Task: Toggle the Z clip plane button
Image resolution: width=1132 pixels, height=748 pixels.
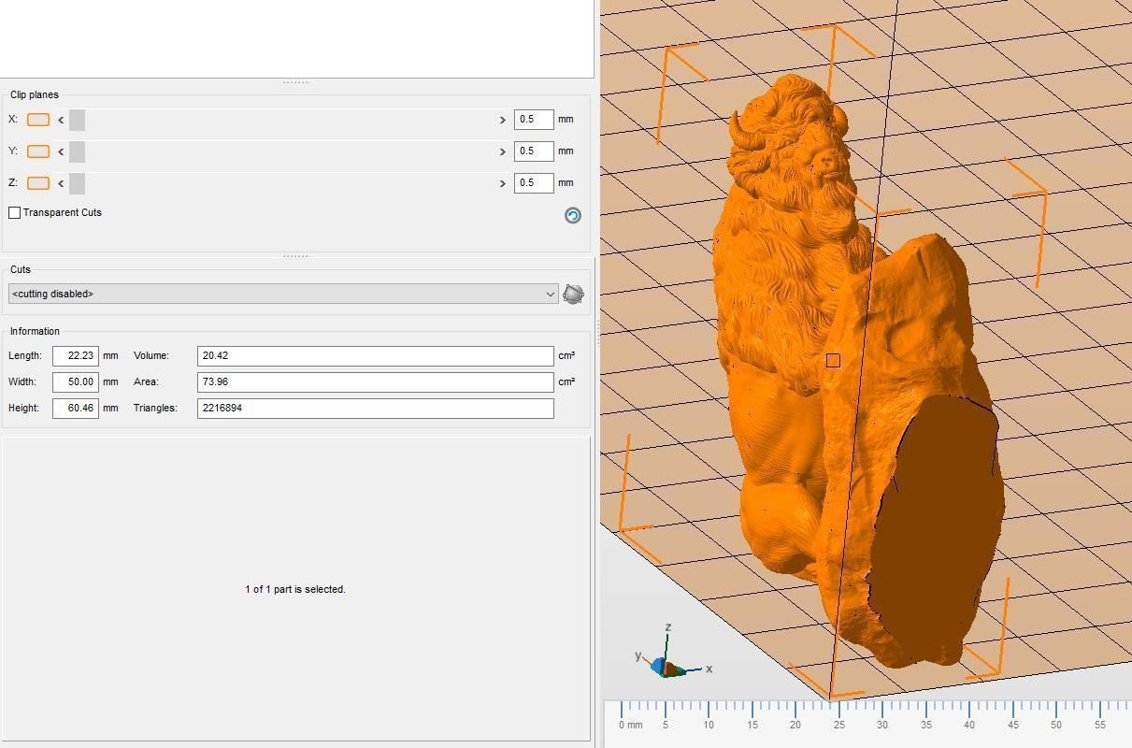Action: pyautogui.click(x=38, y=183)
